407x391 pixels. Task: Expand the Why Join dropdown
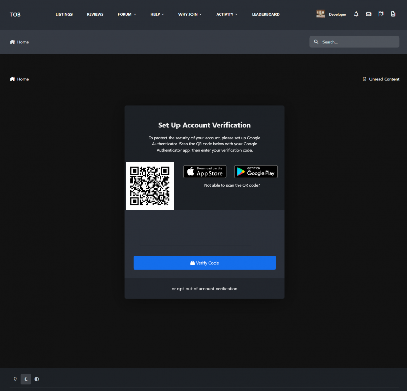click(190, 14)
